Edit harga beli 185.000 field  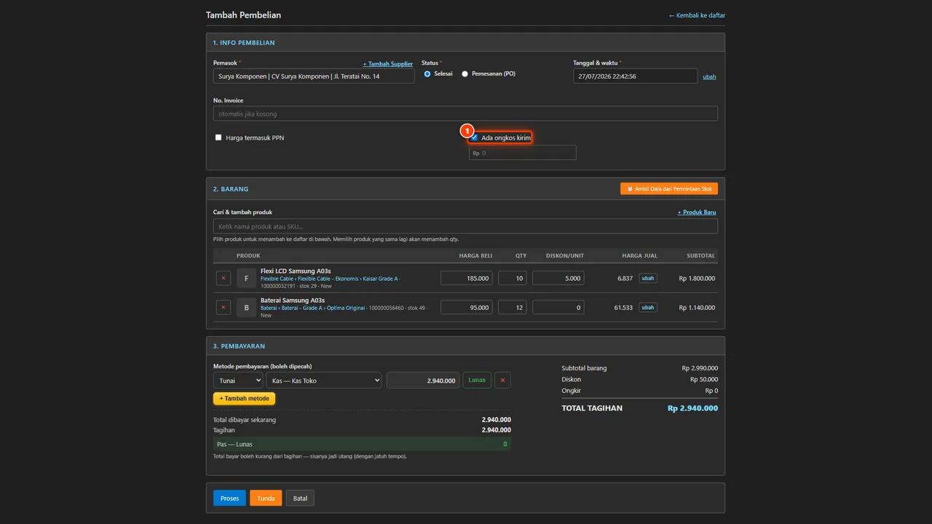tap(467, 278)
